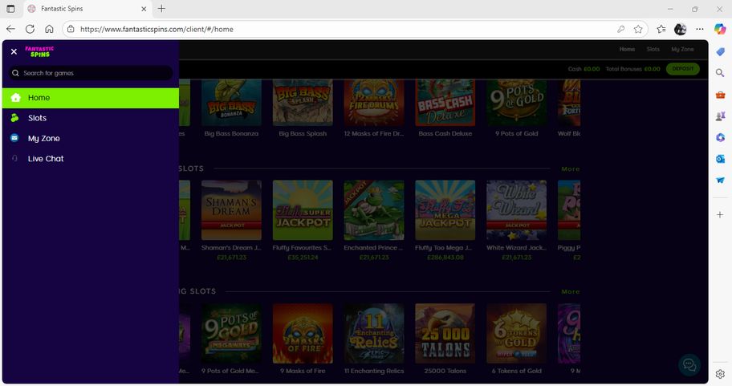Open 9 Pots of Gold Megaways game

point(231,333)
